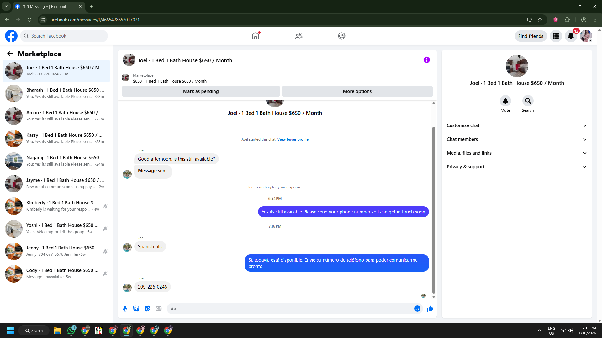The image size is (602, 338).
Task: Open the View buyer profile link
Action: [293, 139]
